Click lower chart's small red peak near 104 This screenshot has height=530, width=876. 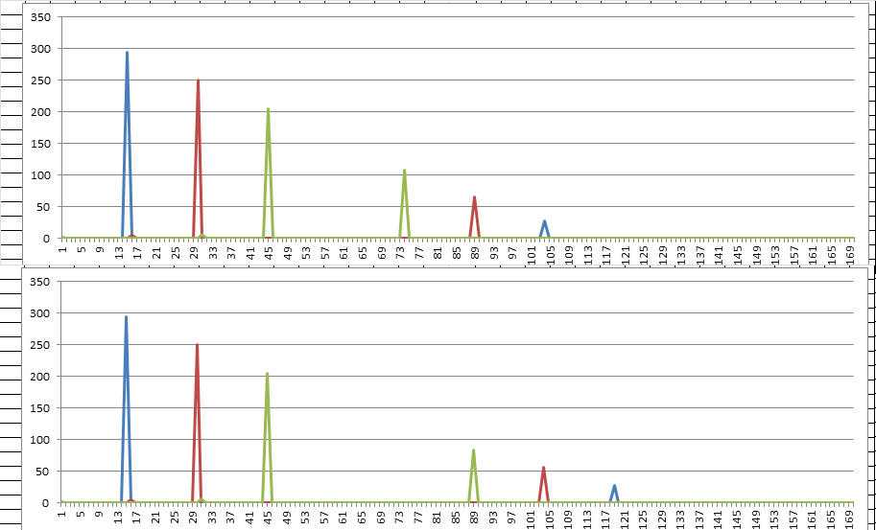tap(543, 485)
